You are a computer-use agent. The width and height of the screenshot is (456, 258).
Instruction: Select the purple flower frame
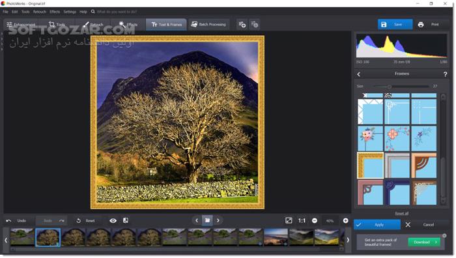tap(423, 139)
